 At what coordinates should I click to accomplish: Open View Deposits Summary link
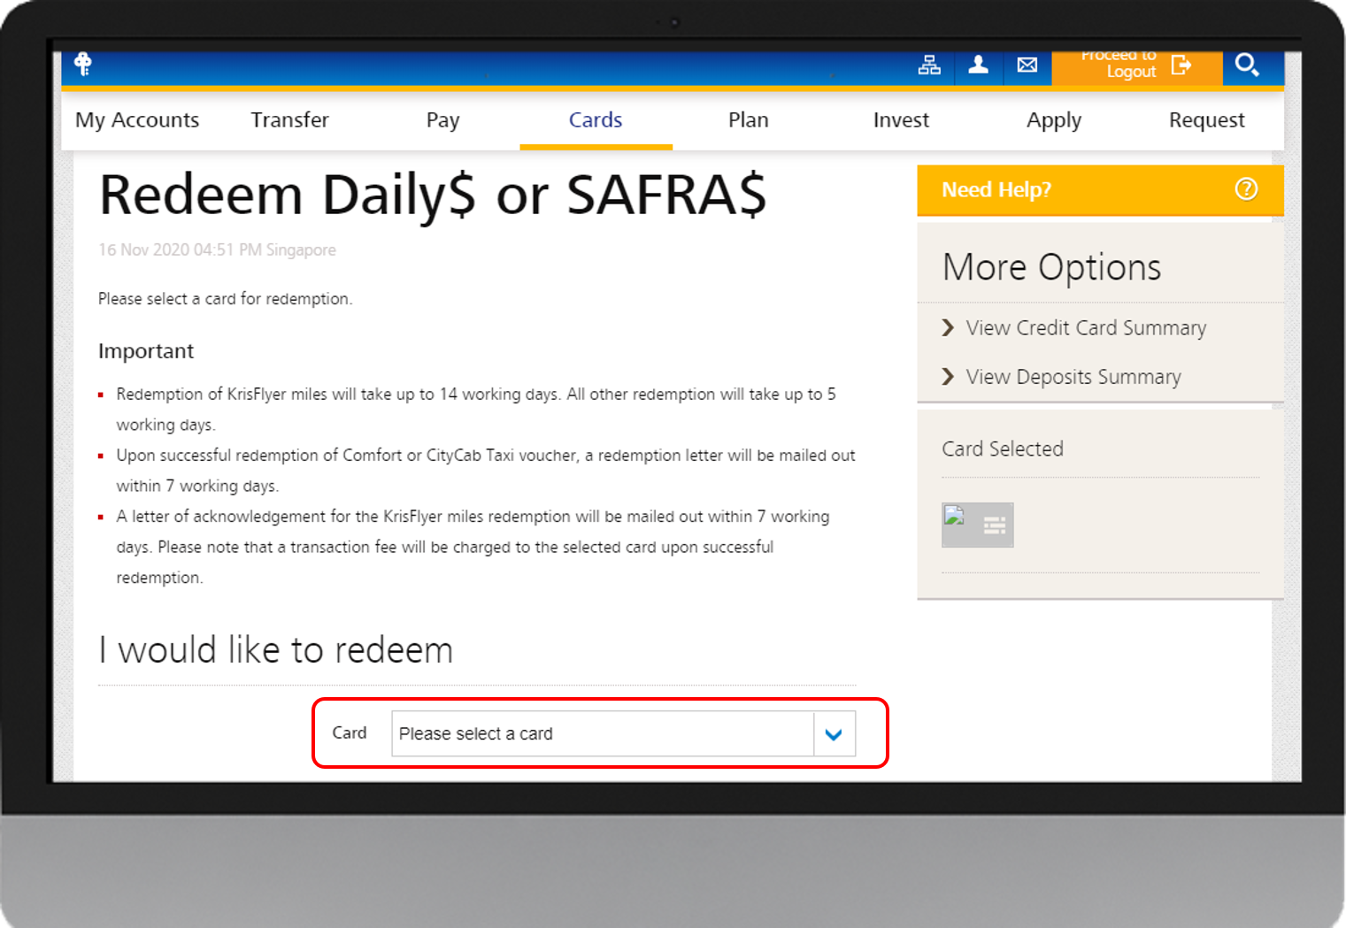[1073, 377]
